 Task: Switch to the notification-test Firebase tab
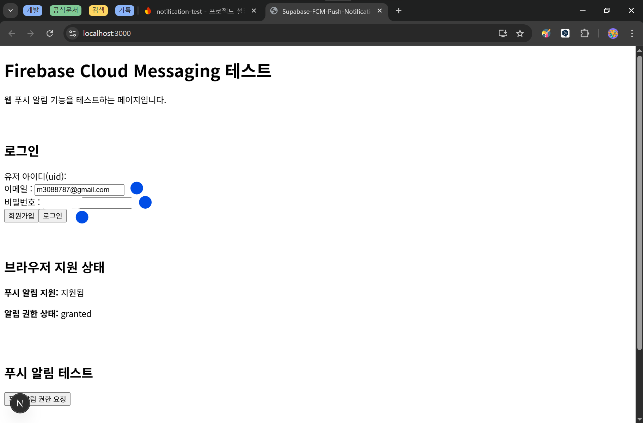[201, 11]
